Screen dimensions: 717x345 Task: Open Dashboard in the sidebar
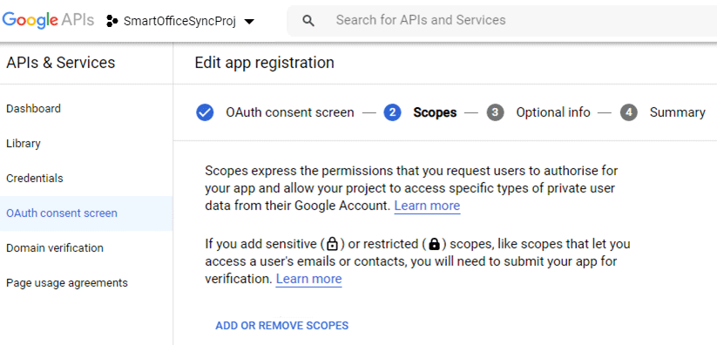33,108
